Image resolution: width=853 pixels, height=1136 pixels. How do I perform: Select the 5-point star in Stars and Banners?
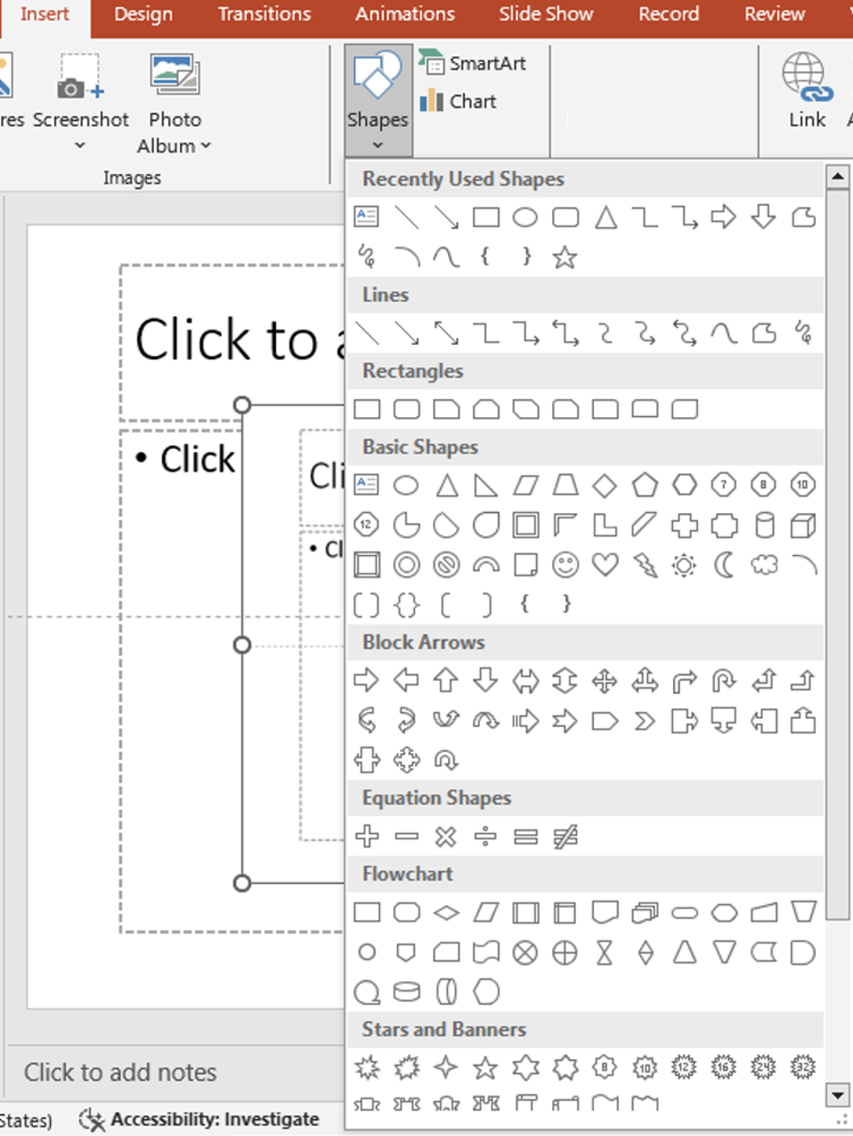tap(485, 1067)
